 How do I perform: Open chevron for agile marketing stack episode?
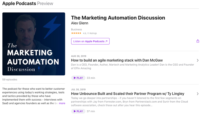[x=198, y=60]
